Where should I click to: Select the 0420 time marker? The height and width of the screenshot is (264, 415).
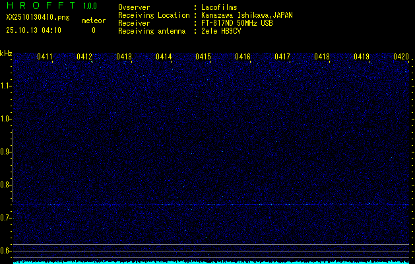(x=401, y=57)
